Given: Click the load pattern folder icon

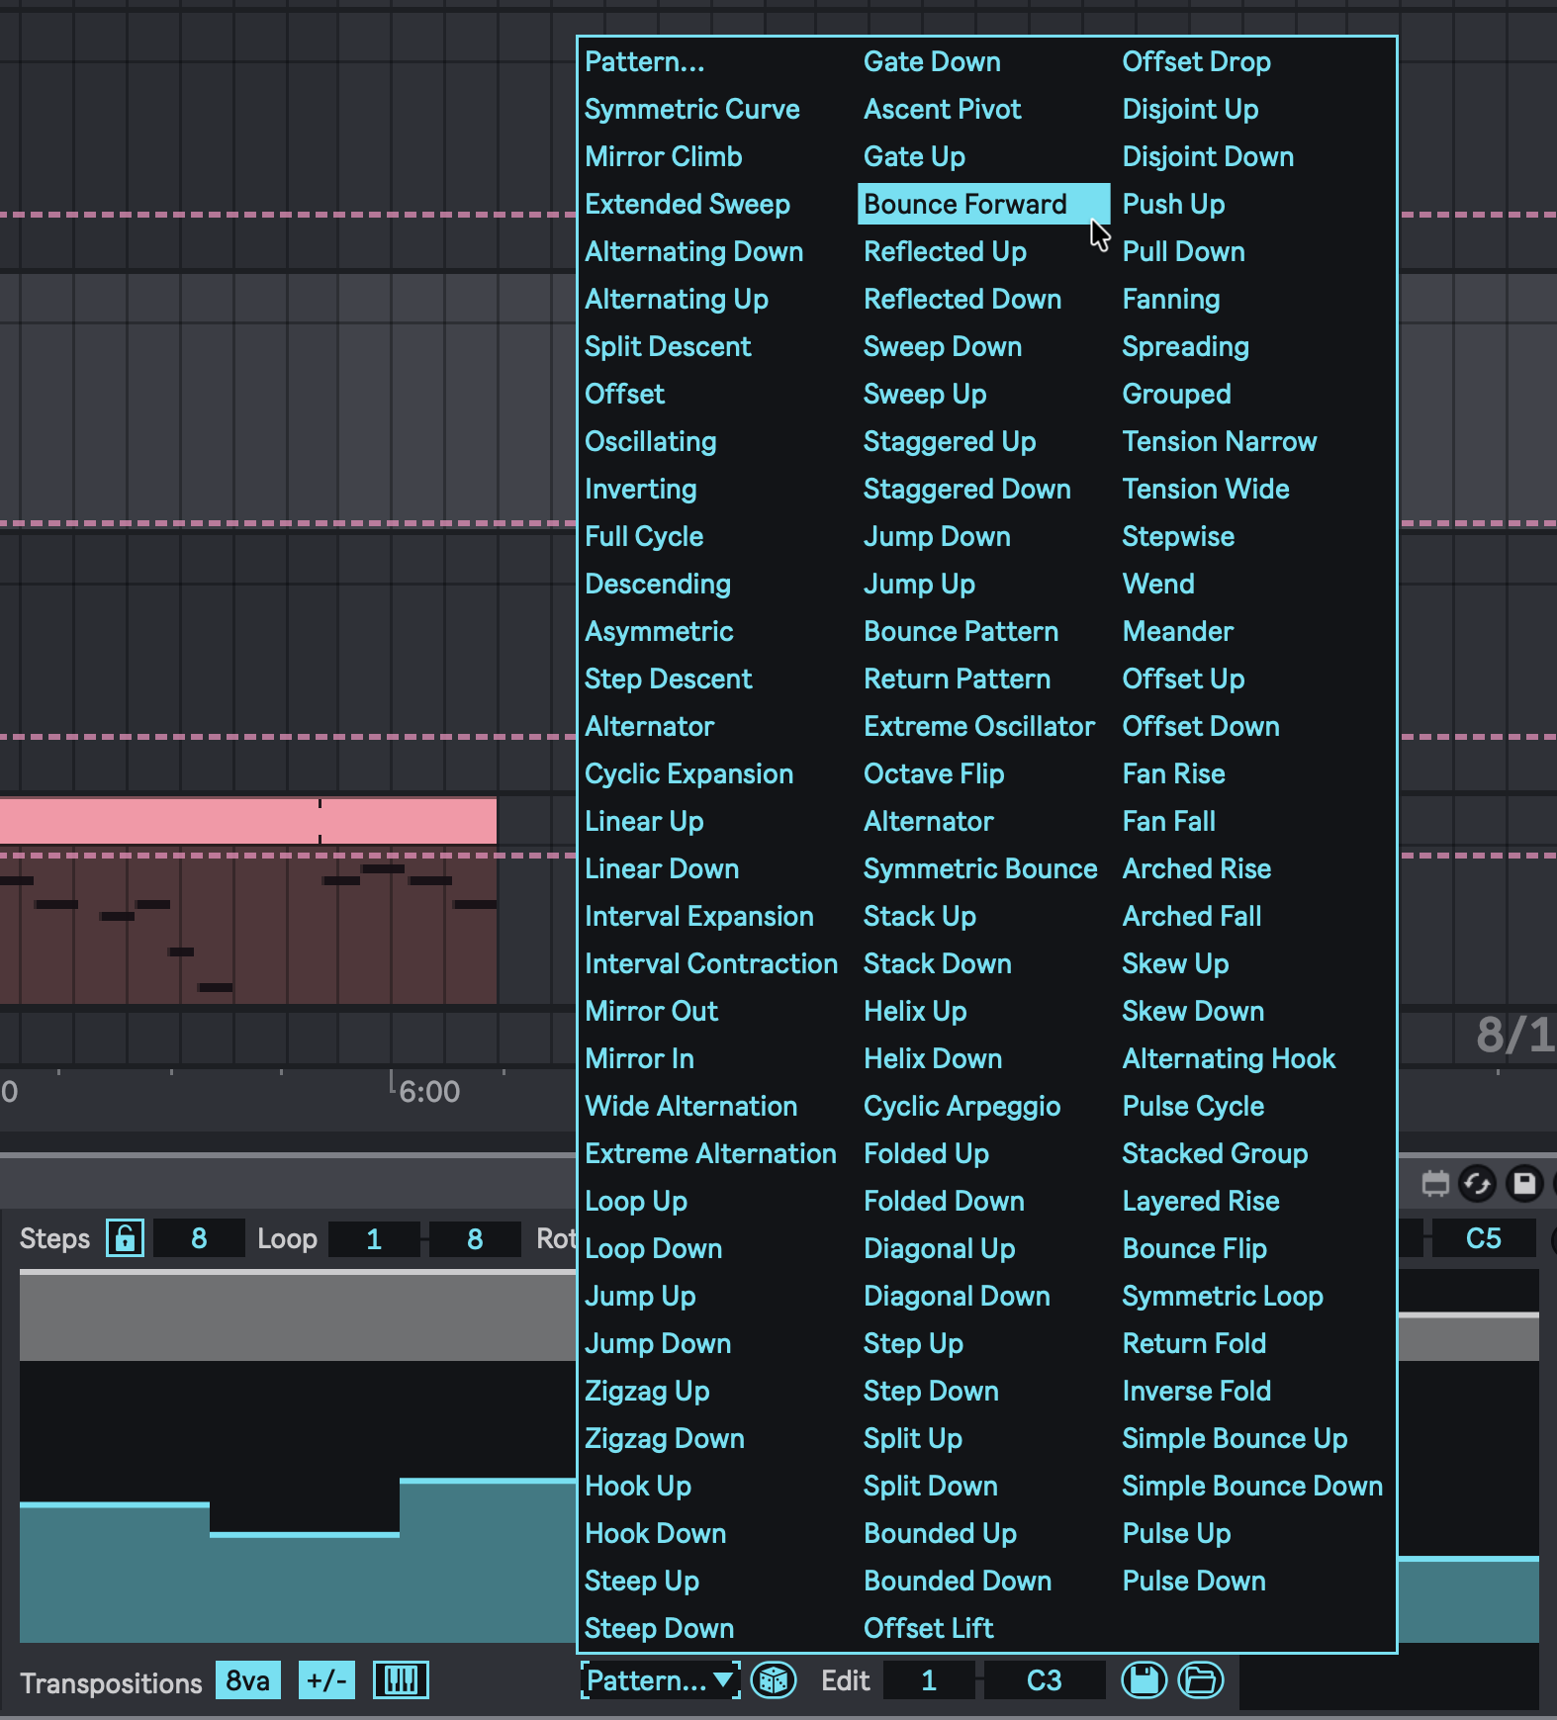Looking at the screenshot, I should (x=1201, y=1680).
